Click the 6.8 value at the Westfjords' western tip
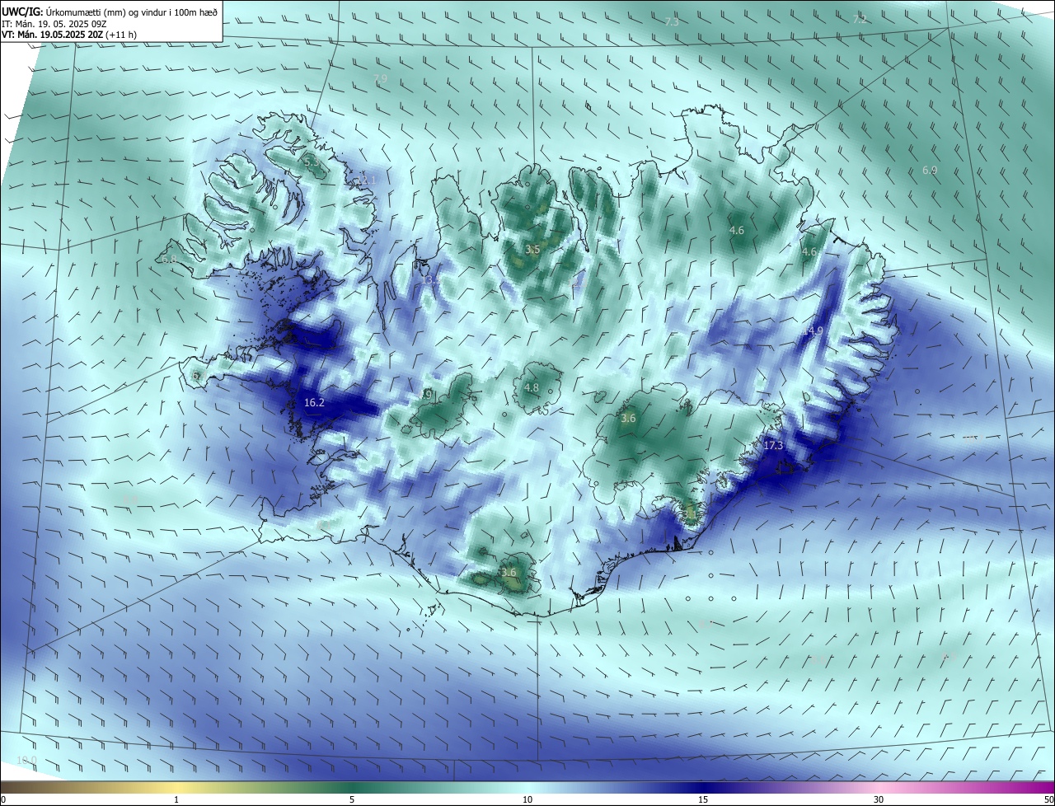 tap(169, 259)
